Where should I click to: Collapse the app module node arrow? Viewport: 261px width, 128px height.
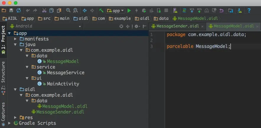tap(9, 33)
